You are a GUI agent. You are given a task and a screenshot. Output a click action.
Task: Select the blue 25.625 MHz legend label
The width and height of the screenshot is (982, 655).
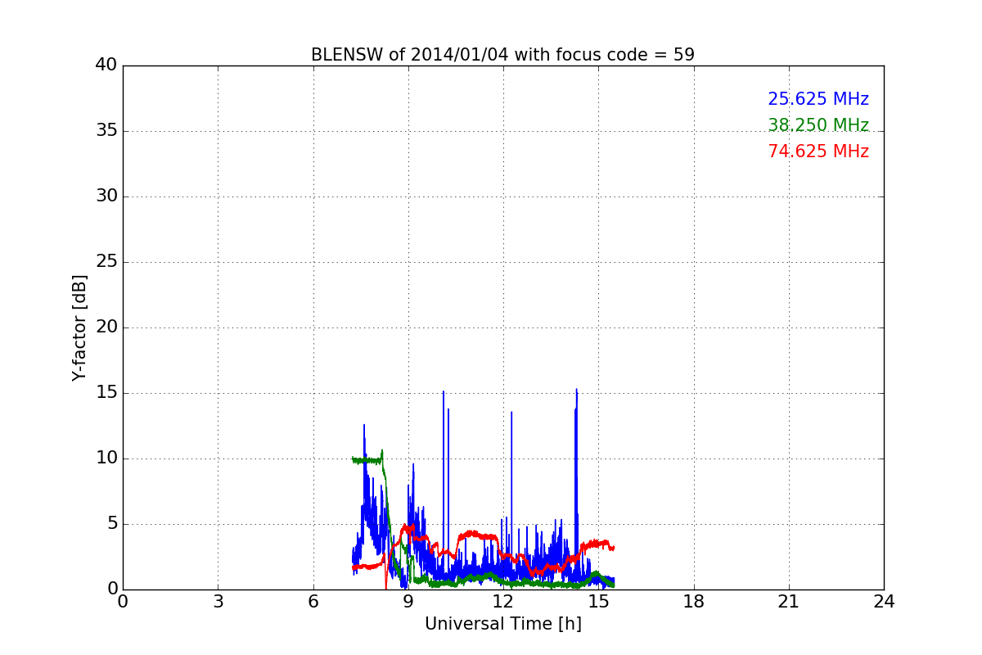click(x=818, y=99)
